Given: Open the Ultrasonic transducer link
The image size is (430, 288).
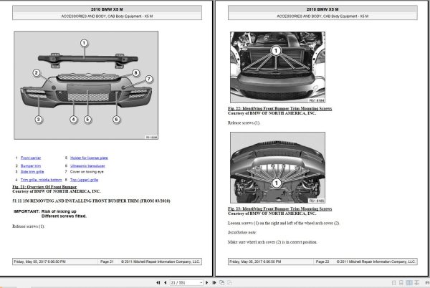Looking at the screenshot, I should [x=87, y=165].
